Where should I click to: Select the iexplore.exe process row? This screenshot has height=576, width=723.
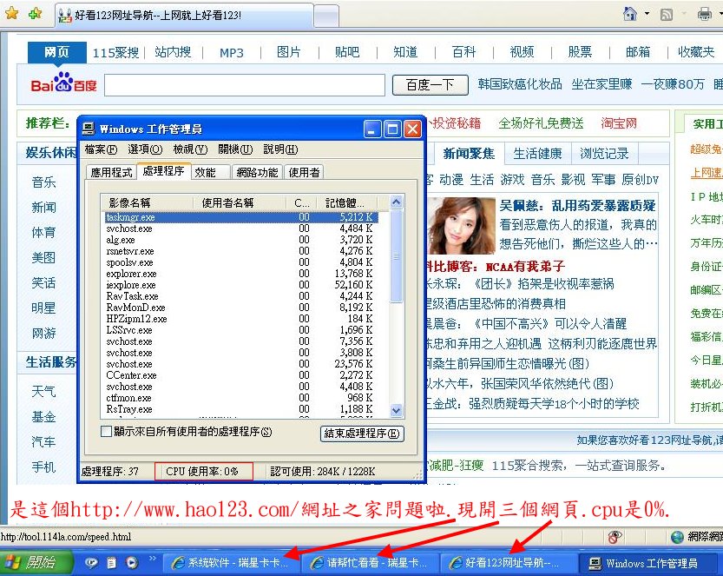pos(241,285)
